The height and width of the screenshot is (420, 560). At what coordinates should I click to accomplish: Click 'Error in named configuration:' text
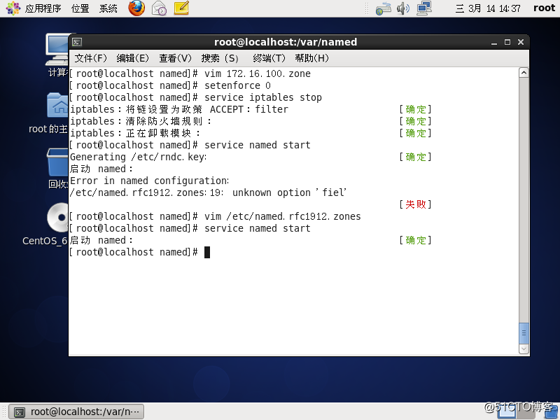[x=150, y=181]
